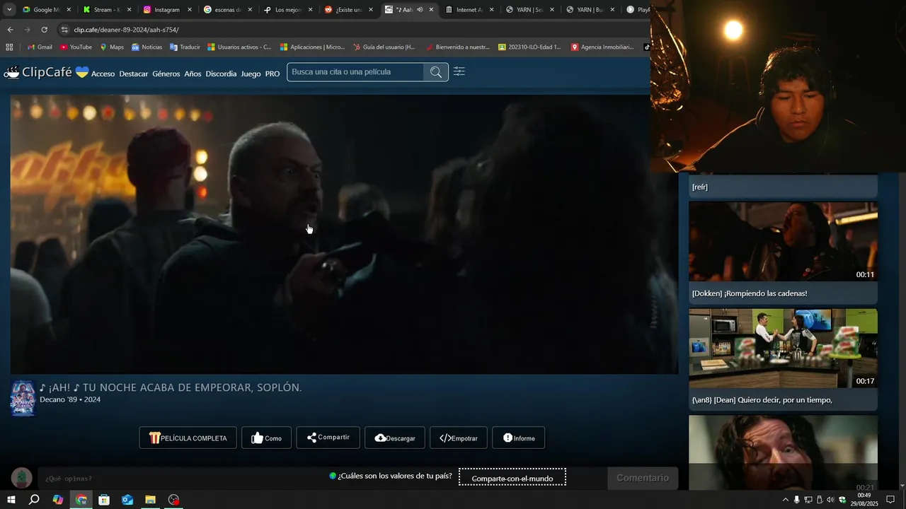Open the Copilot taskbar icon

click(58, 500)
